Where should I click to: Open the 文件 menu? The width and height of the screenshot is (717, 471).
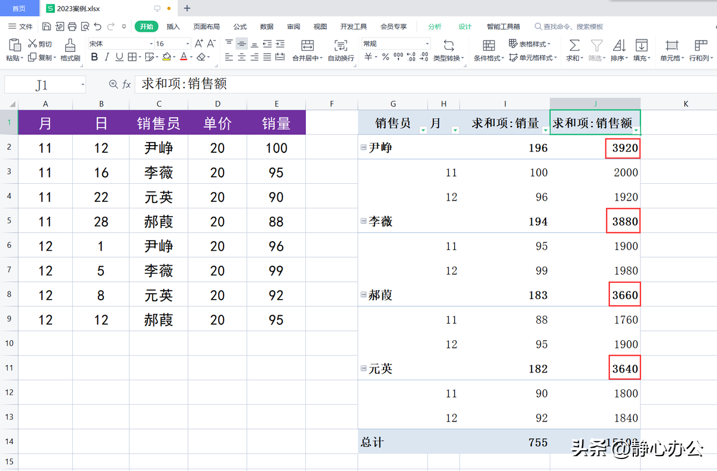pyautogui.click(x=20, y=26)
